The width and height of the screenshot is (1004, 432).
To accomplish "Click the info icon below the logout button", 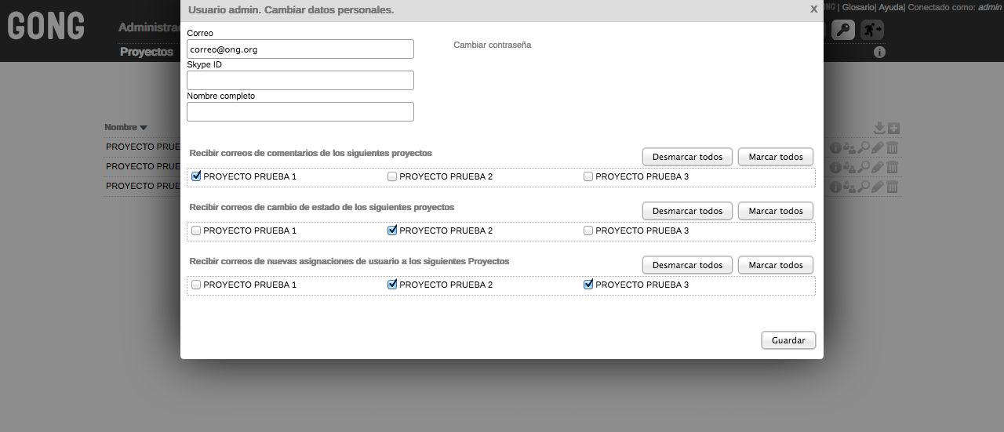I will (879, 52).
